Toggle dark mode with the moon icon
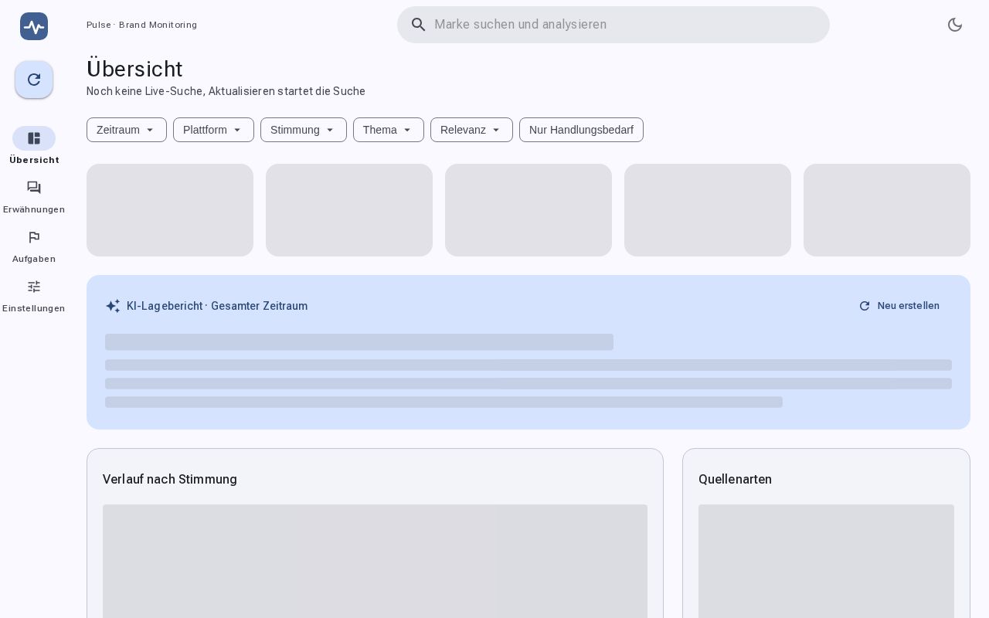 955,25
